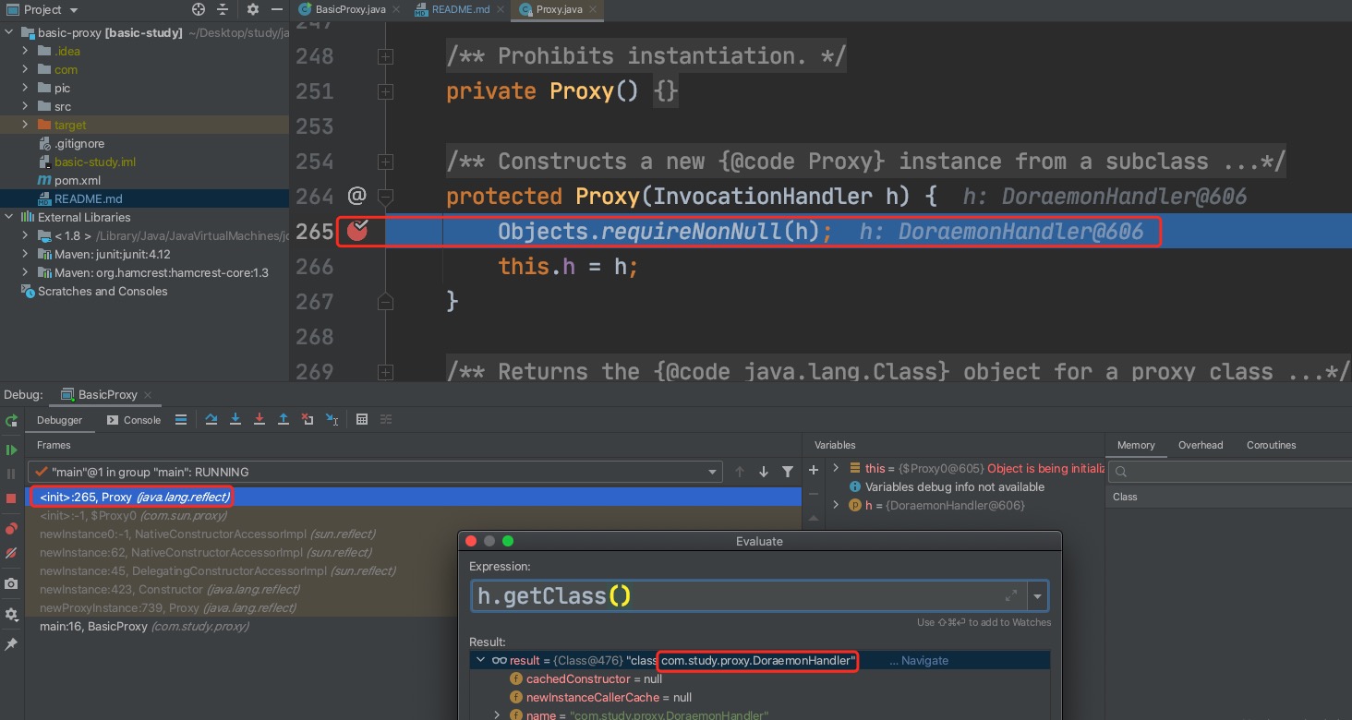The width and height of the screenshot is (1352, 720).
Task: Collapse the result node in Evaluate
Action: [x=480, y=660]
